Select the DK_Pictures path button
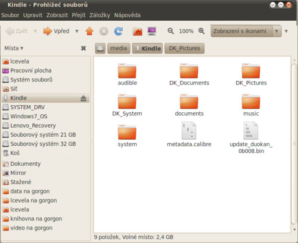Screen dimensions: 298x243 pyautogui.click(x=184, y=48)
